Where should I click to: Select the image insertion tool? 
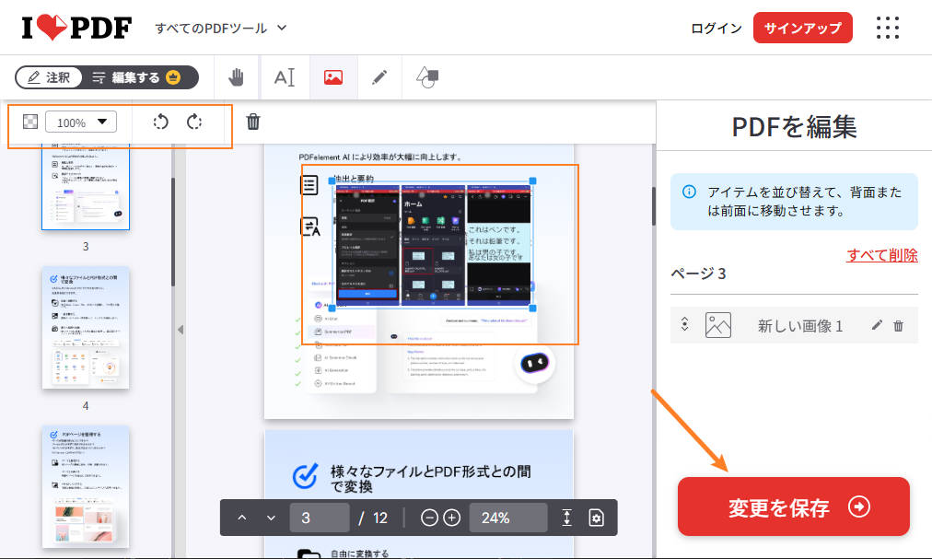coord(333,77)
